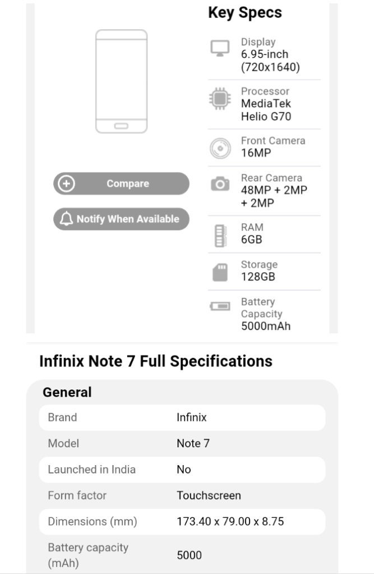
Task: Click the Launched in India row
Action: click(x=182, y=470)
